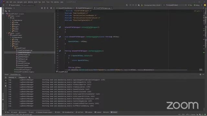Collapse the Games project node

click(7, 33)
